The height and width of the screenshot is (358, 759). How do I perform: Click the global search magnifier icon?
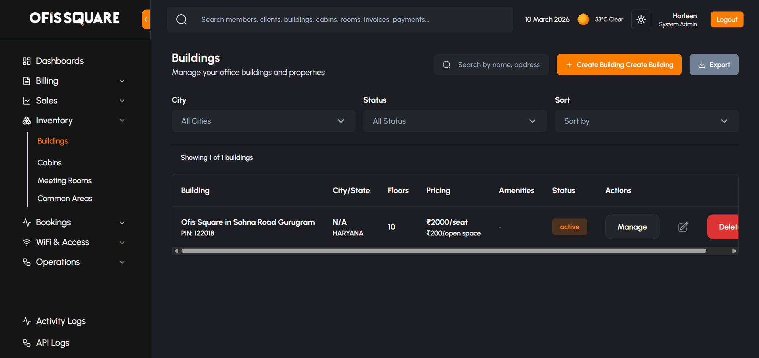click(x=182, y=19)
